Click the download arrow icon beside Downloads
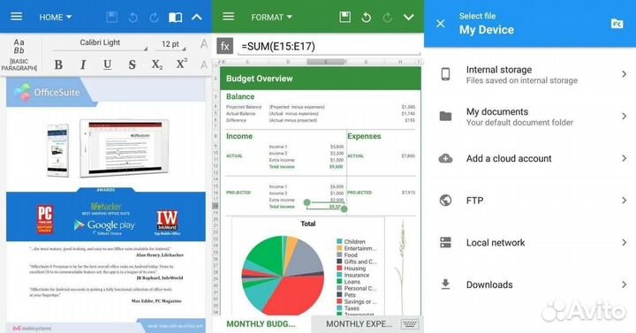Image resolution: width=636 pixels, height=333 pixels. coord(445,284)
